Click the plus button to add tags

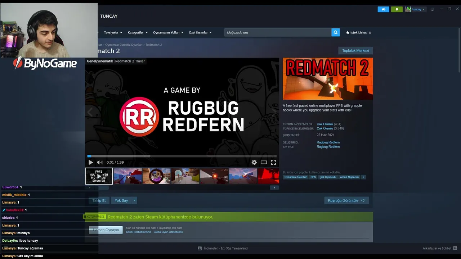click(x=363, y=177)
